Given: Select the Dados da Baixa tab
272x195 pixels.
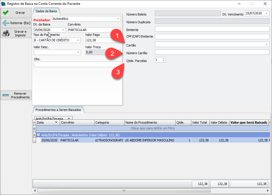Looking at the screenshot, I should 46,11.
